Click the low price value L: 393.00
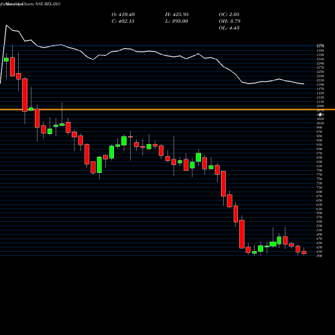335x335 pixels. click(177, 21)
